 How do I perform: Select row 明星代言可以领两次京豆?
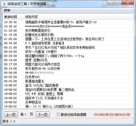[68, 64]
